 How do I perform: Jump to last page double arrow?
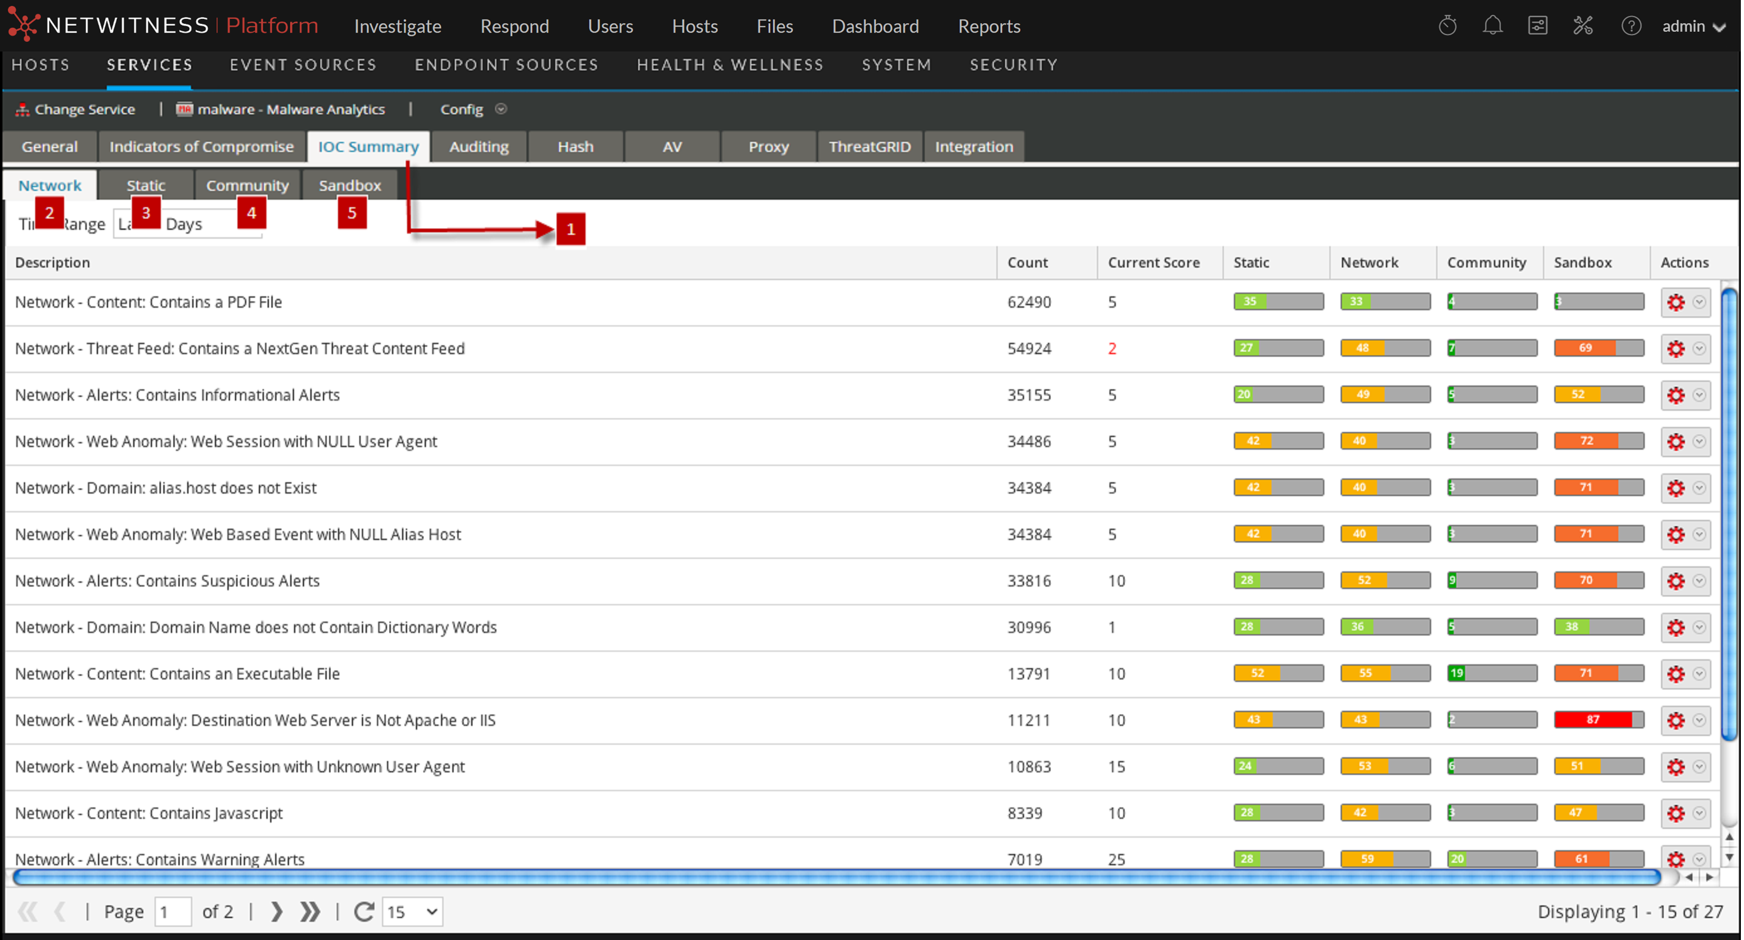(x=310, y=912)
